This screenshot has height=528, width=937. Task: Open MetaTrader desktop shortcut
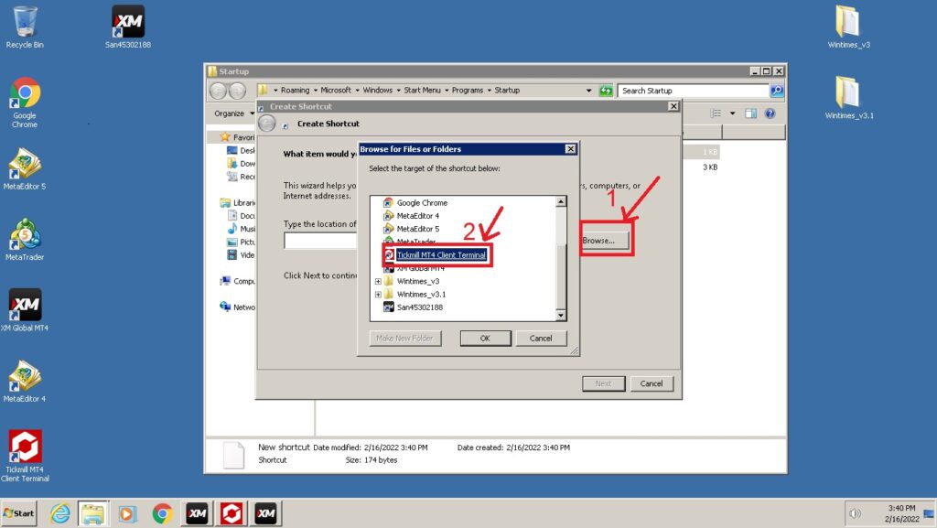coord(25,240)
